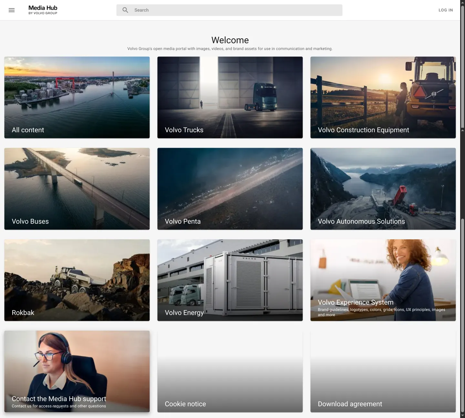Focus the Search input field

229,10
